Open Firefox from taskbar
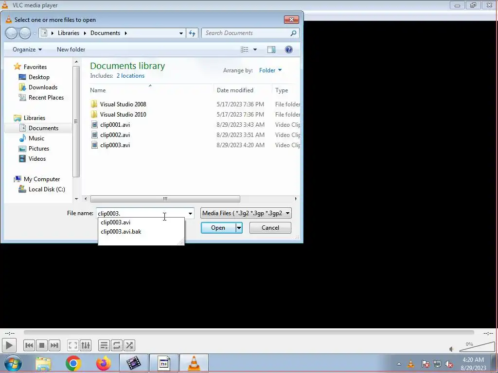498x373 pixels. click(x=104, y=363)
